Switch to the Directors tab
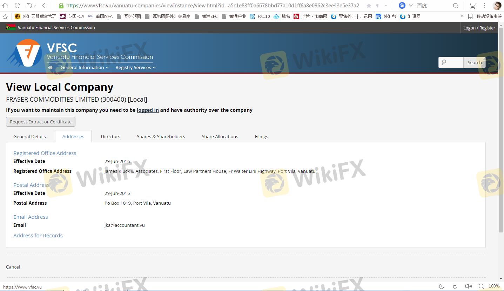The image size is (504, 291). click(x=110, y=136)
